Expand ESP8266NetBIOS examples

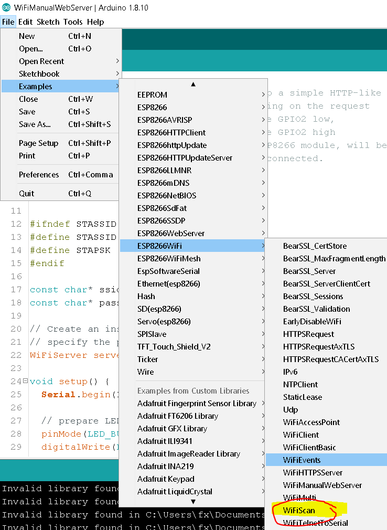point(193,195)
